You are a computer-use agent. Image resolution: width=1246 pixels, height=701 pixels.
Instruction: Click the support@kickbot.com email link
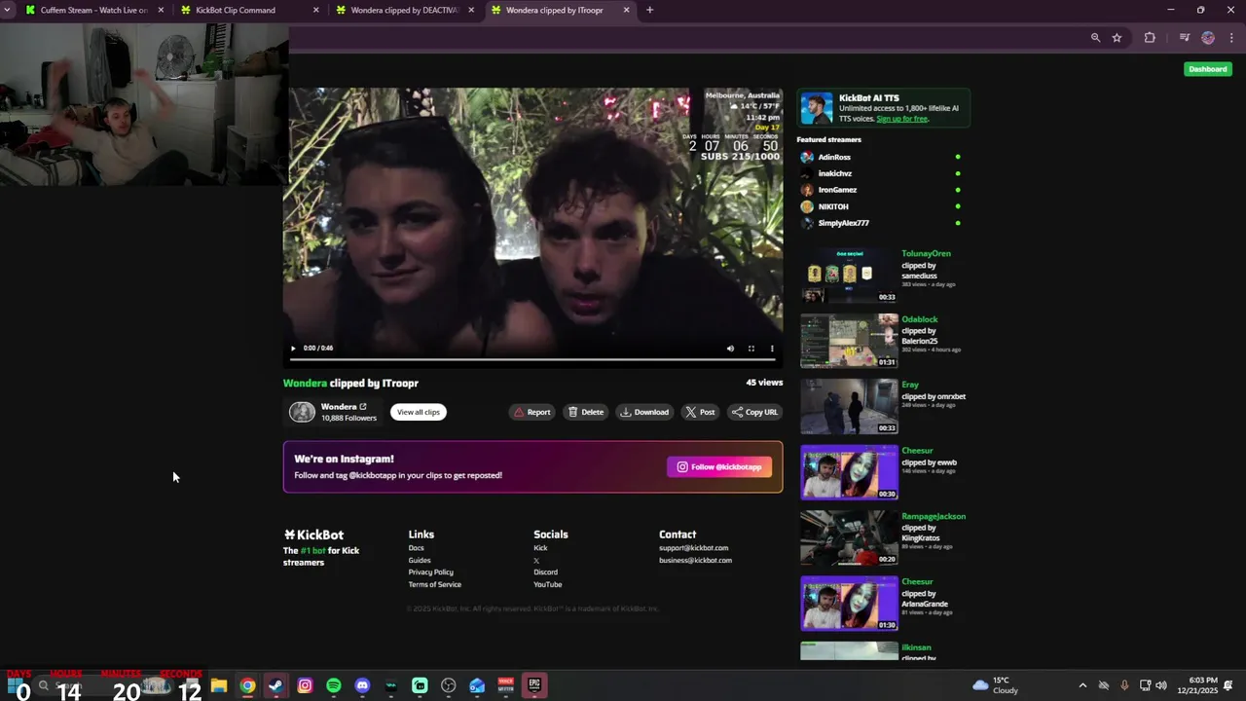pos(693,548)
